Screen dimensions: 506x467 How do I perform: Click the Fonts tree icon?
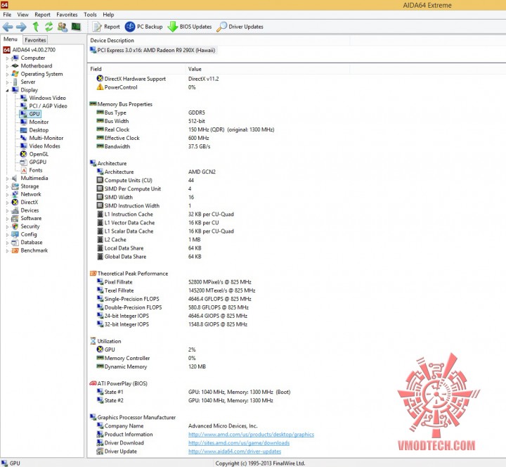(24, 170)
